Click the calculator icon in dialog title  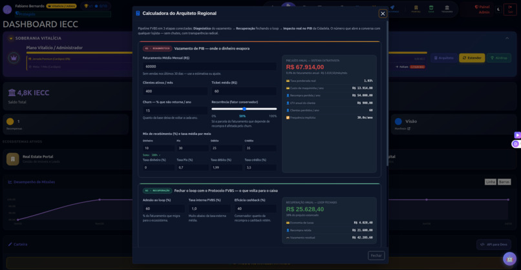tap(138, 14)
